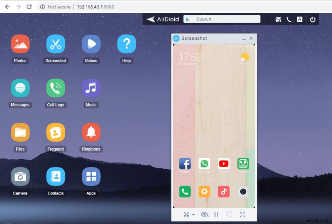The width and height of the screenshot is (332, 224).
Task: Click the 'A' text icon in toolbar
Action: pos(299,19)
